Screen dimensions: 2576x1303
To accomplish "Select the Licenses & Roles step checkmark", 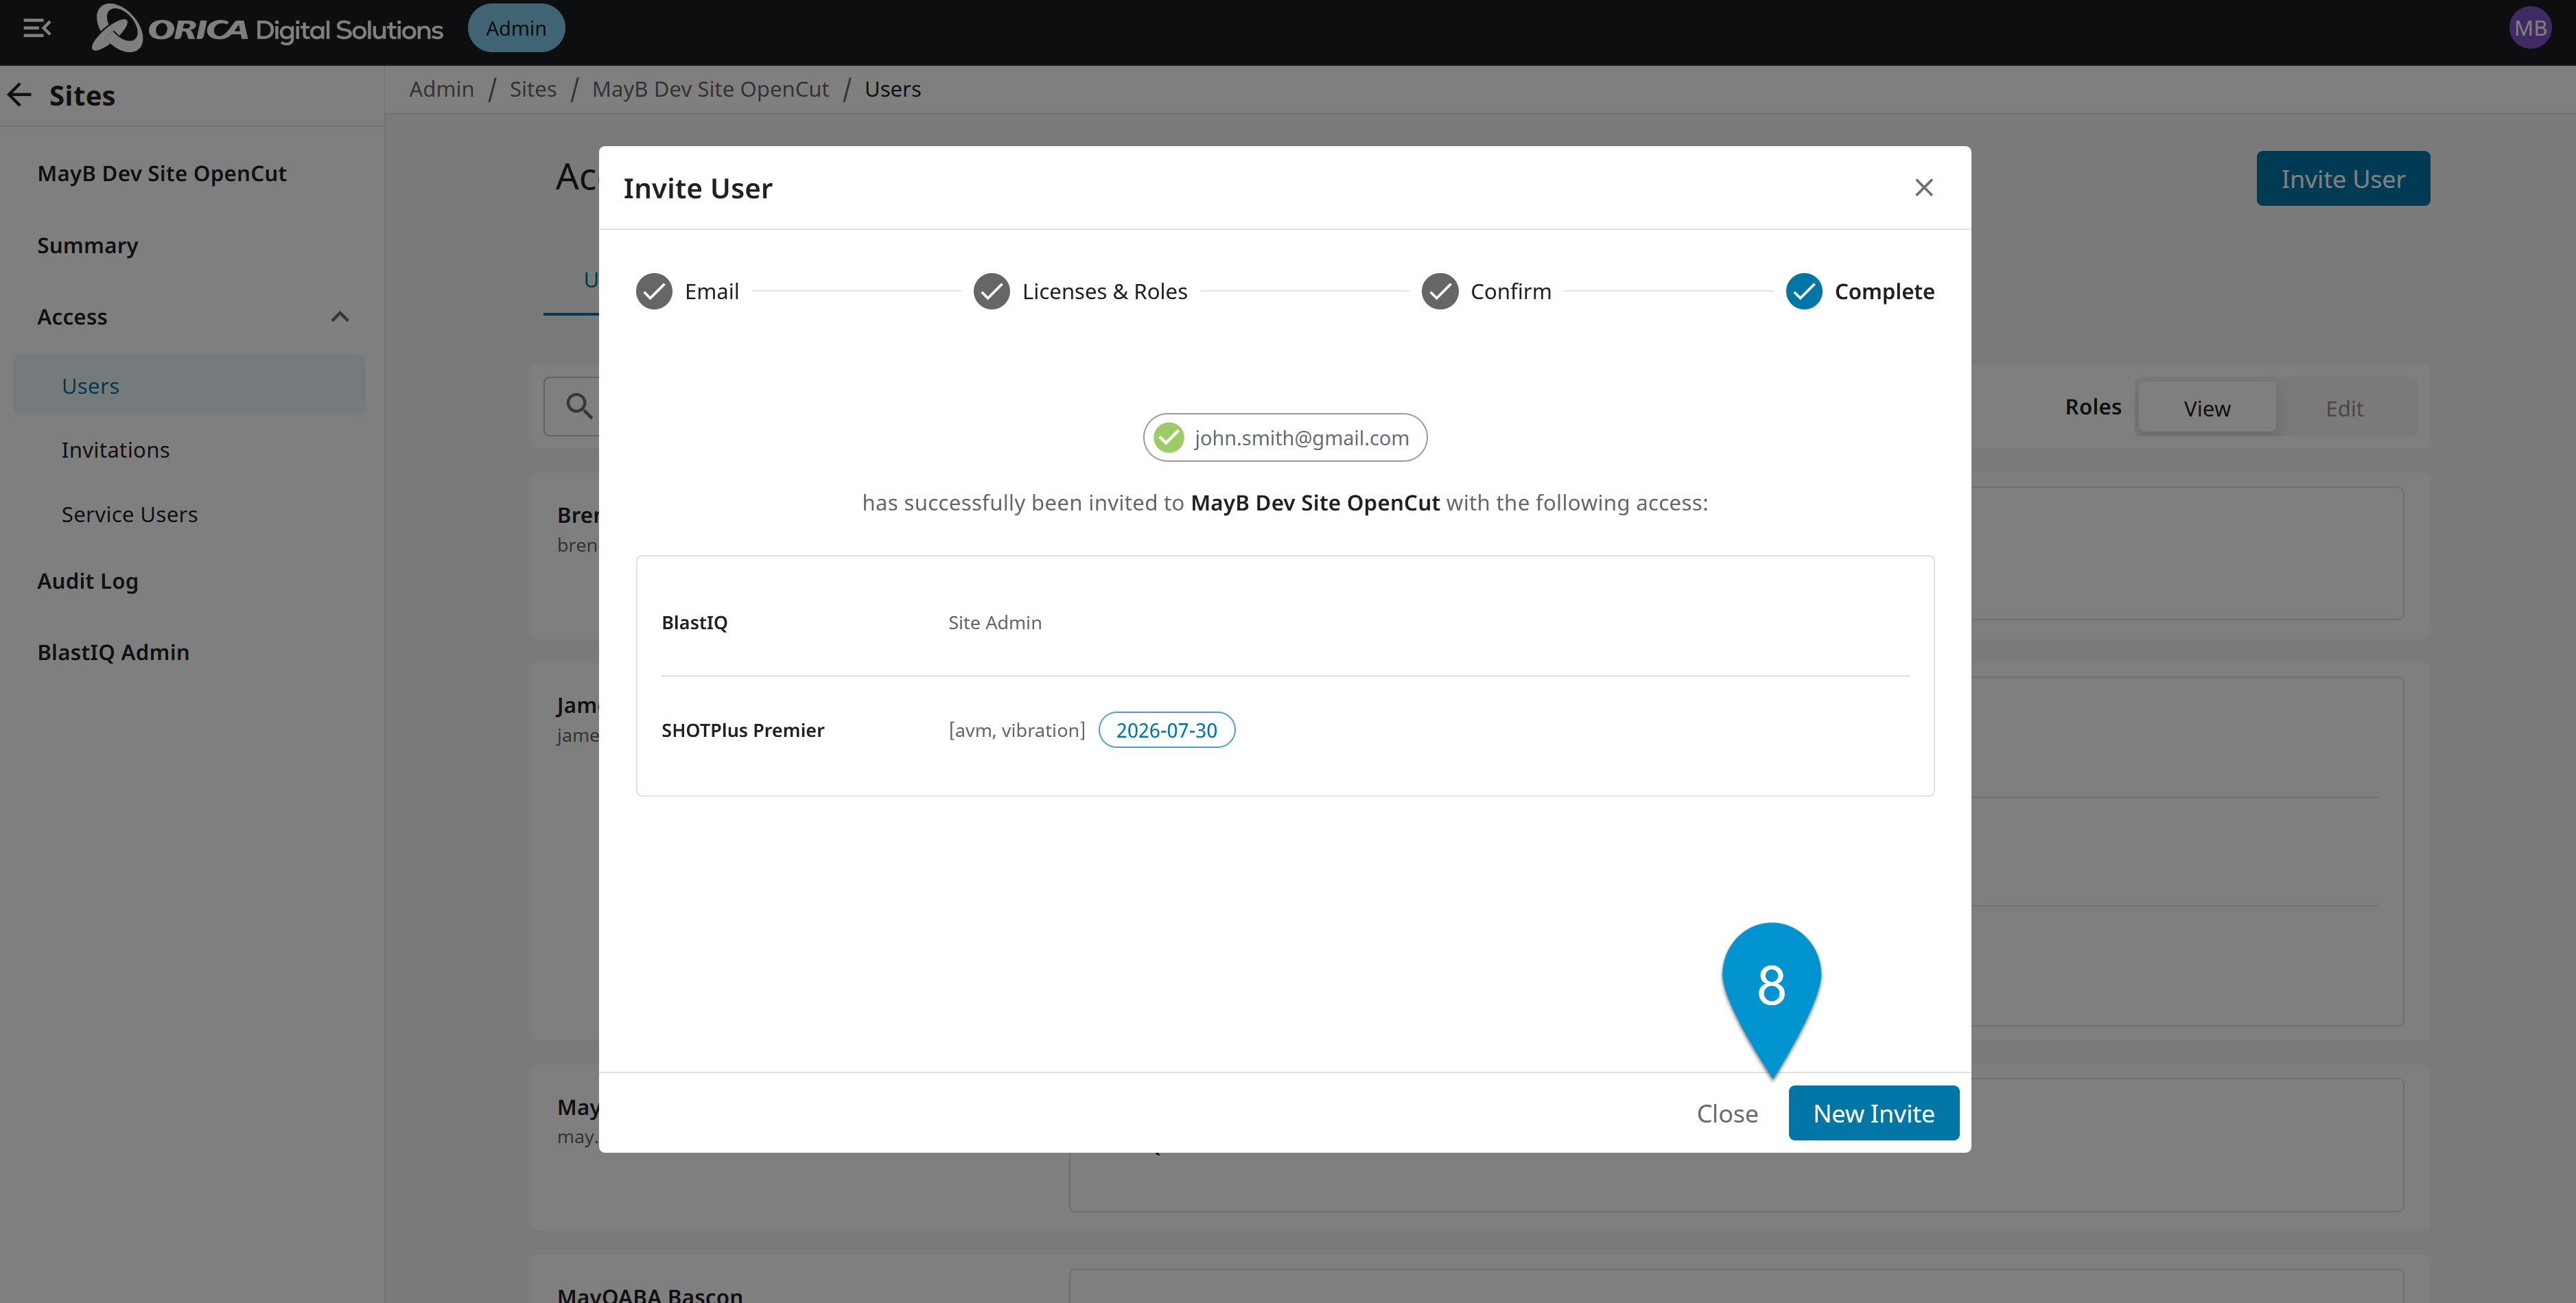I will (991, 291).
